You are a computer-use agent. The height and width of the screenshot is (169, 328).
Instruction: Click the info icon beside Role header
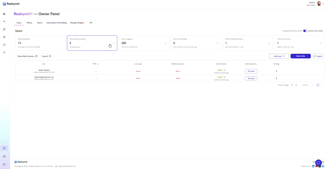[98, 64]
